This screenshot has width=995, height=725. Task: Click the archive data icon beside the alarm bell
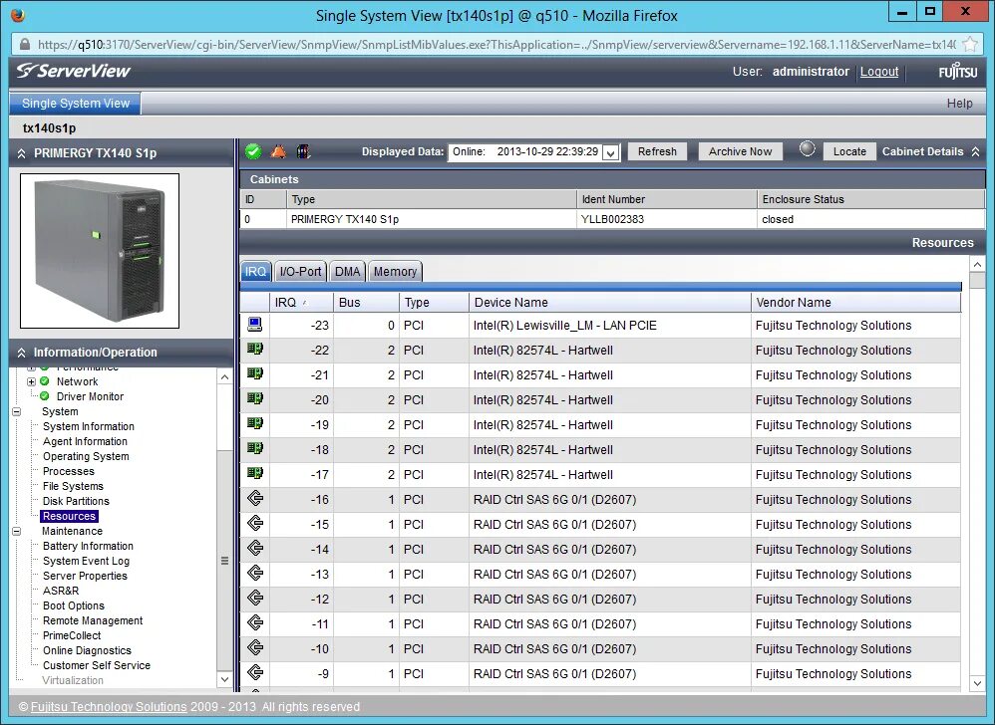tap(303, 151)
